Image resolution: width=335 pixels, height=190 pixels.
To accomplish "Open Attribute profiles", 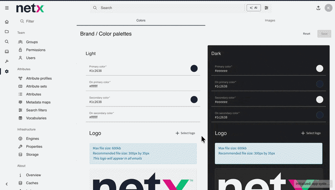I will [x=39, y=79].
